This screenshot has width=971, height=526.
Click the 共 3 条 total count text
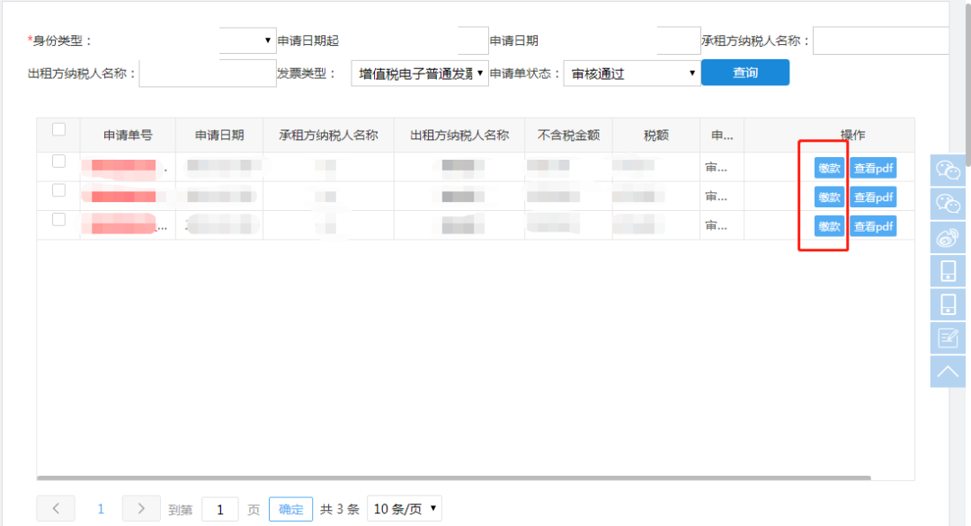(x=339, y=509)
